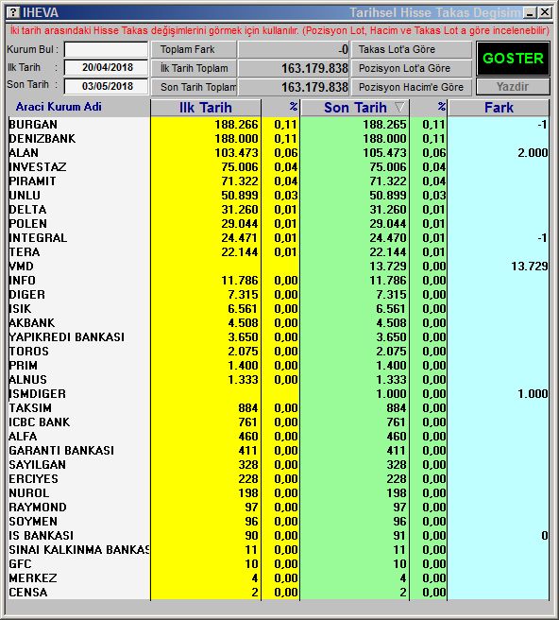Viewport: 559px width, 620px height.
Task: Select the ALNUS row
Action: 279,380
